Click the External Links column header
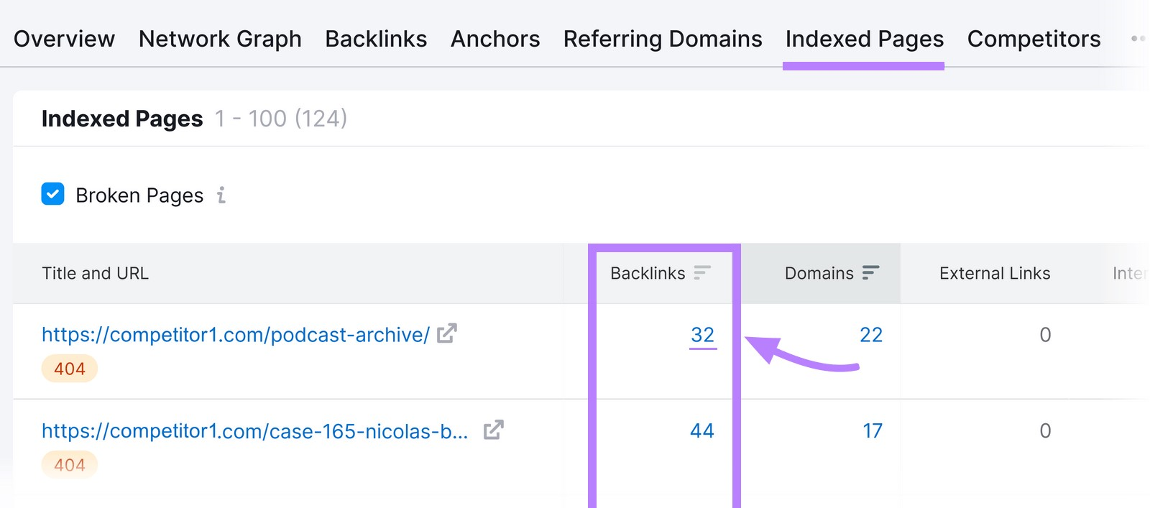Viewport: 1150px width, 508px height. (x=995, y=273)
